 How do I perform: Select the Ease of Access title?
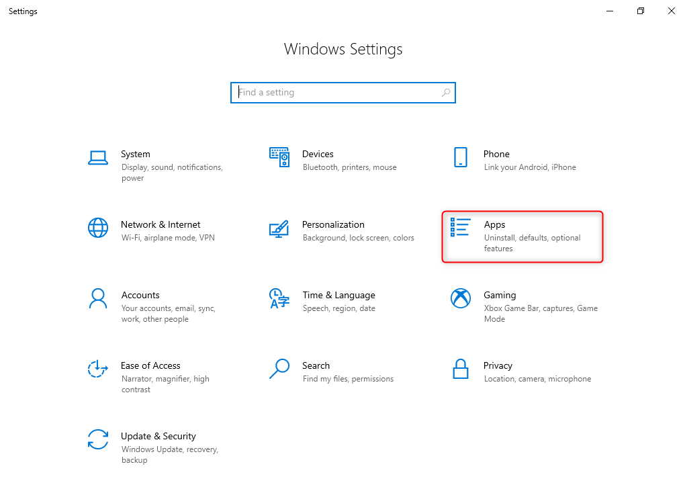[x=150, y=366]
